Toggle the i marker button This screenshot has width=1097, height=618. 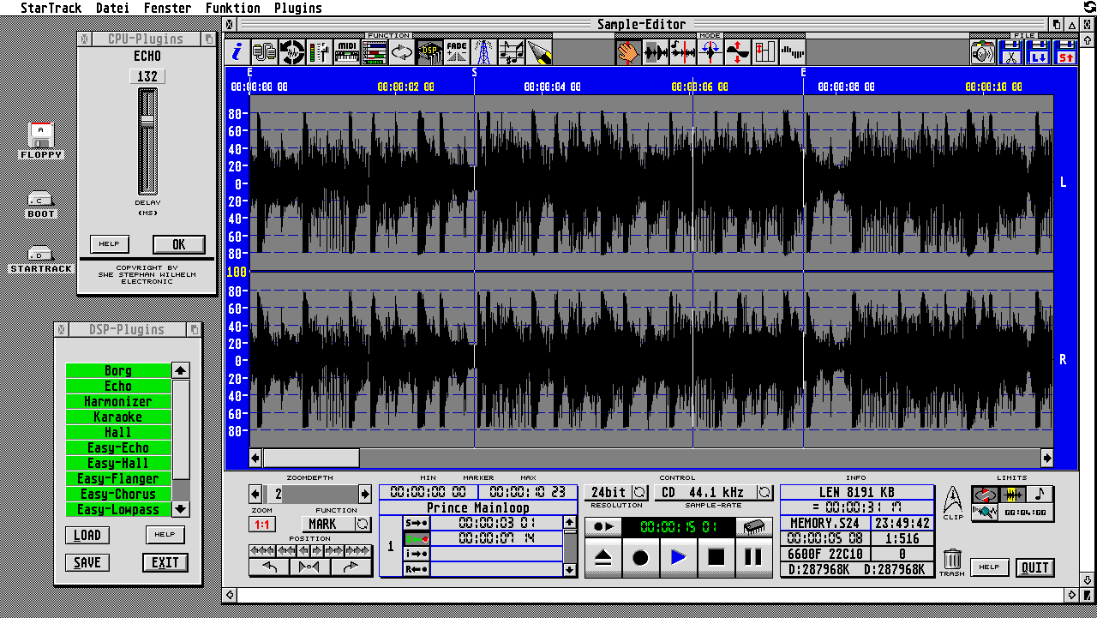(x=417, y=554)
